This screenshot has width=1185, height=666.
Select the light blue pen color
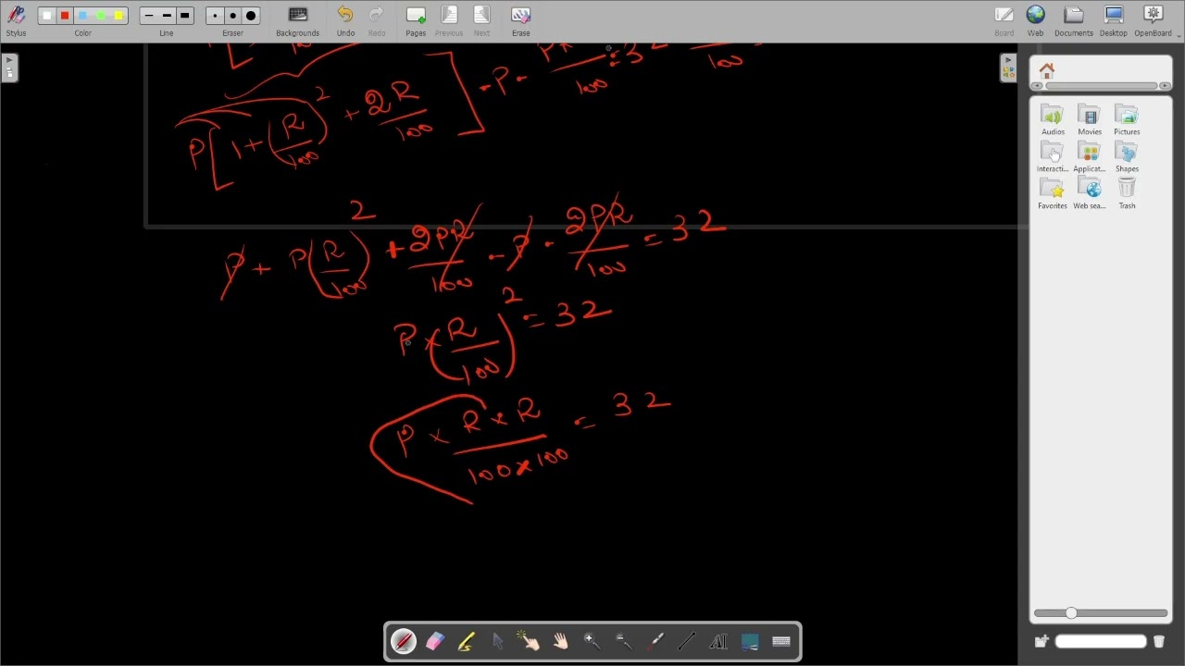pyautogui.click(x=82, y=16)
